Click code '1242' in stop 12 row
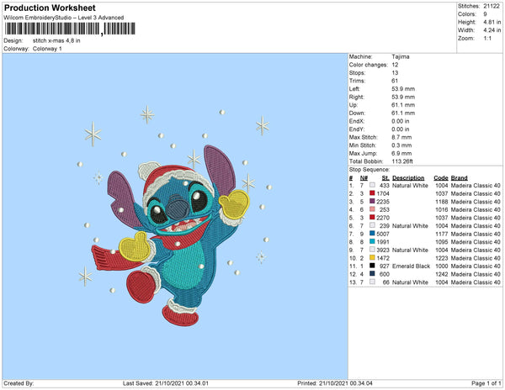 point(442,274)
